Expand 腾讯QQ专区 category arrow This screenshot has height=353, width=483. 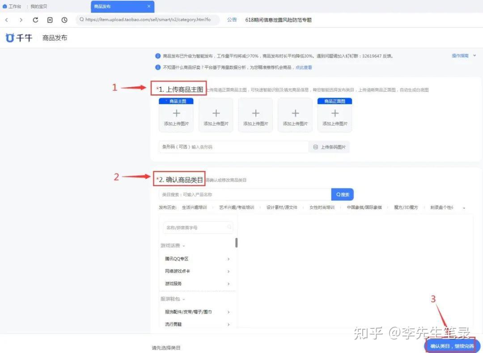tap(228, 259)
